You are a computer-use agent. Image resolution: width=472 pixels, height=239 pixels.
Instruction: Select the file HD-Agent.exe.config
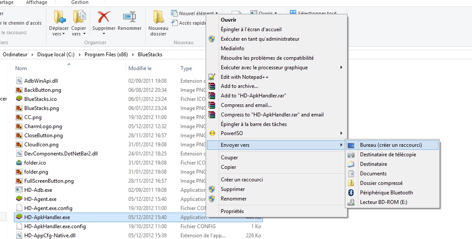tap(48, 208)
